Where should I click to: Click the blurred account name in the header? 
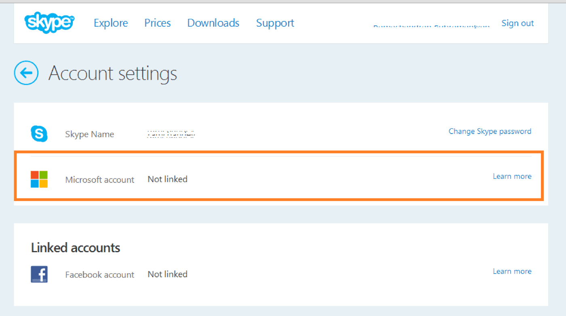431,26
